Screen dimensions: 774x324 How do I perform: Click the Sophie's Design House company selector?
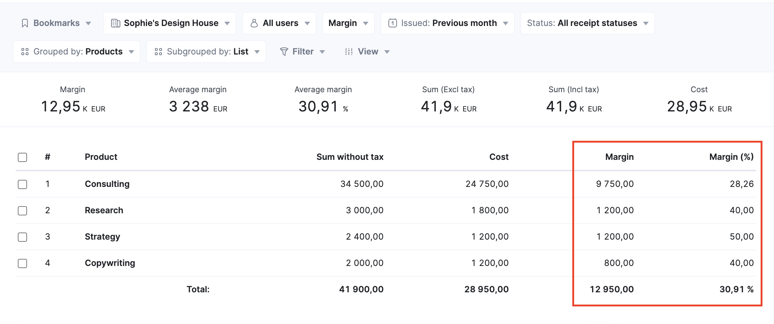(170, 23)
